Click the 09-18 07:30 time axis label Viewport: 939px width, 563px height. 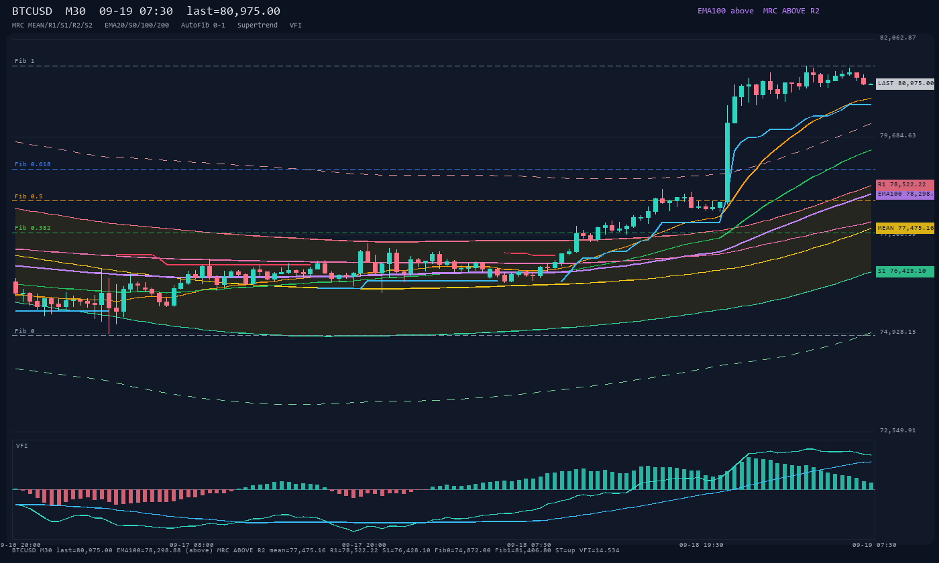[x=529, y=545]
